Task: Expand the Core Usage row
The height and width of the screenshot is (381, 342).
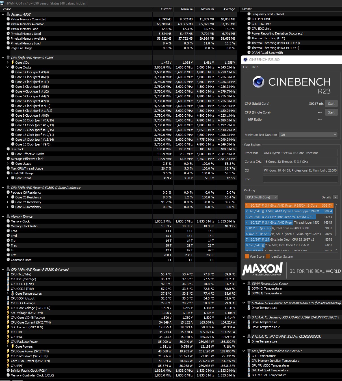Action: click(x=8, y=163)
